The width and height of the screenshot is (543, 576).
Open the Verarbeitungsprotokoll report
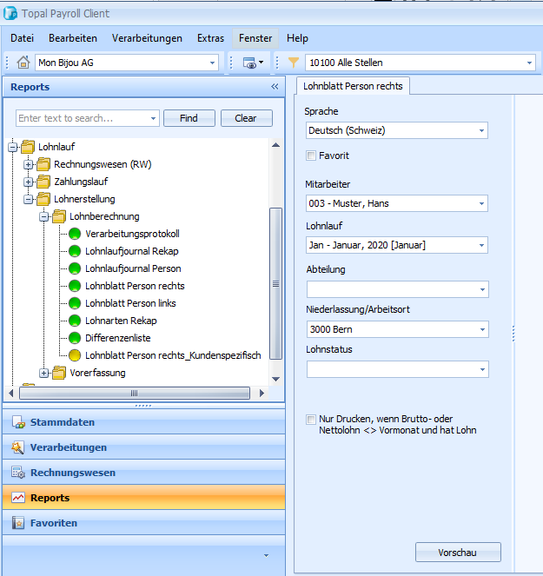click(132, 234)
